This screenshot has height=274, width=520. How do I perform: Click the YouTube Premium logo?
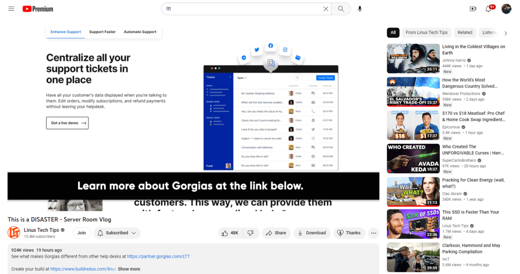[38, 9]
